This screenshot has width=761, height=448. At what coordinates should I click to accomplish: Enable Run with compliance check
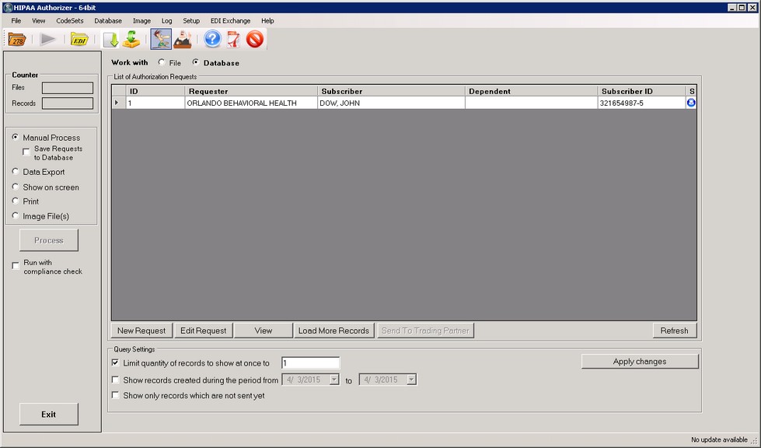coord(16,266)
